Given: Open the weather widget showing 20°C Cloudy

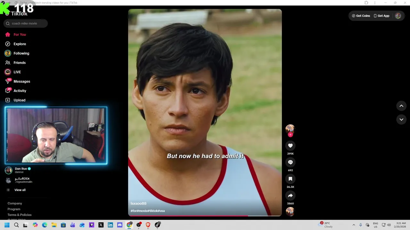Looking at the screenshot, I should pyautogui.click(x=325, y=225).
